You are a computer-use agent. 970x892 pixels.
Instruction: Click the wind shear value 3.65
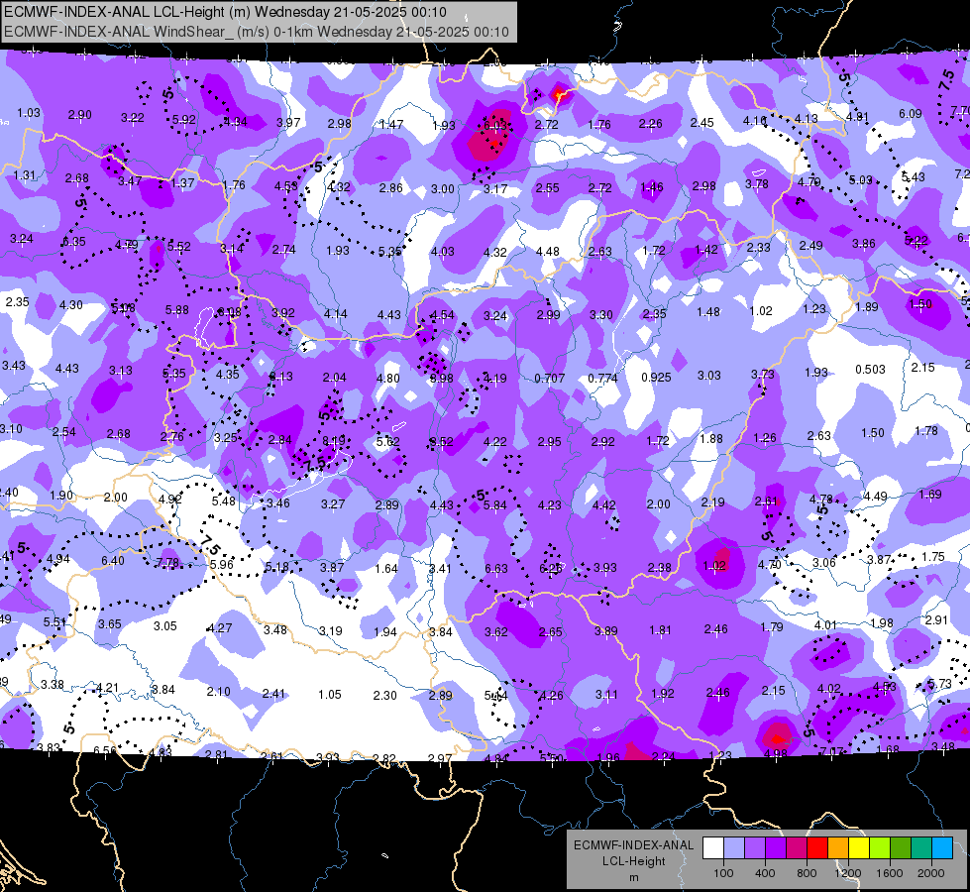(x=110, y=624)
